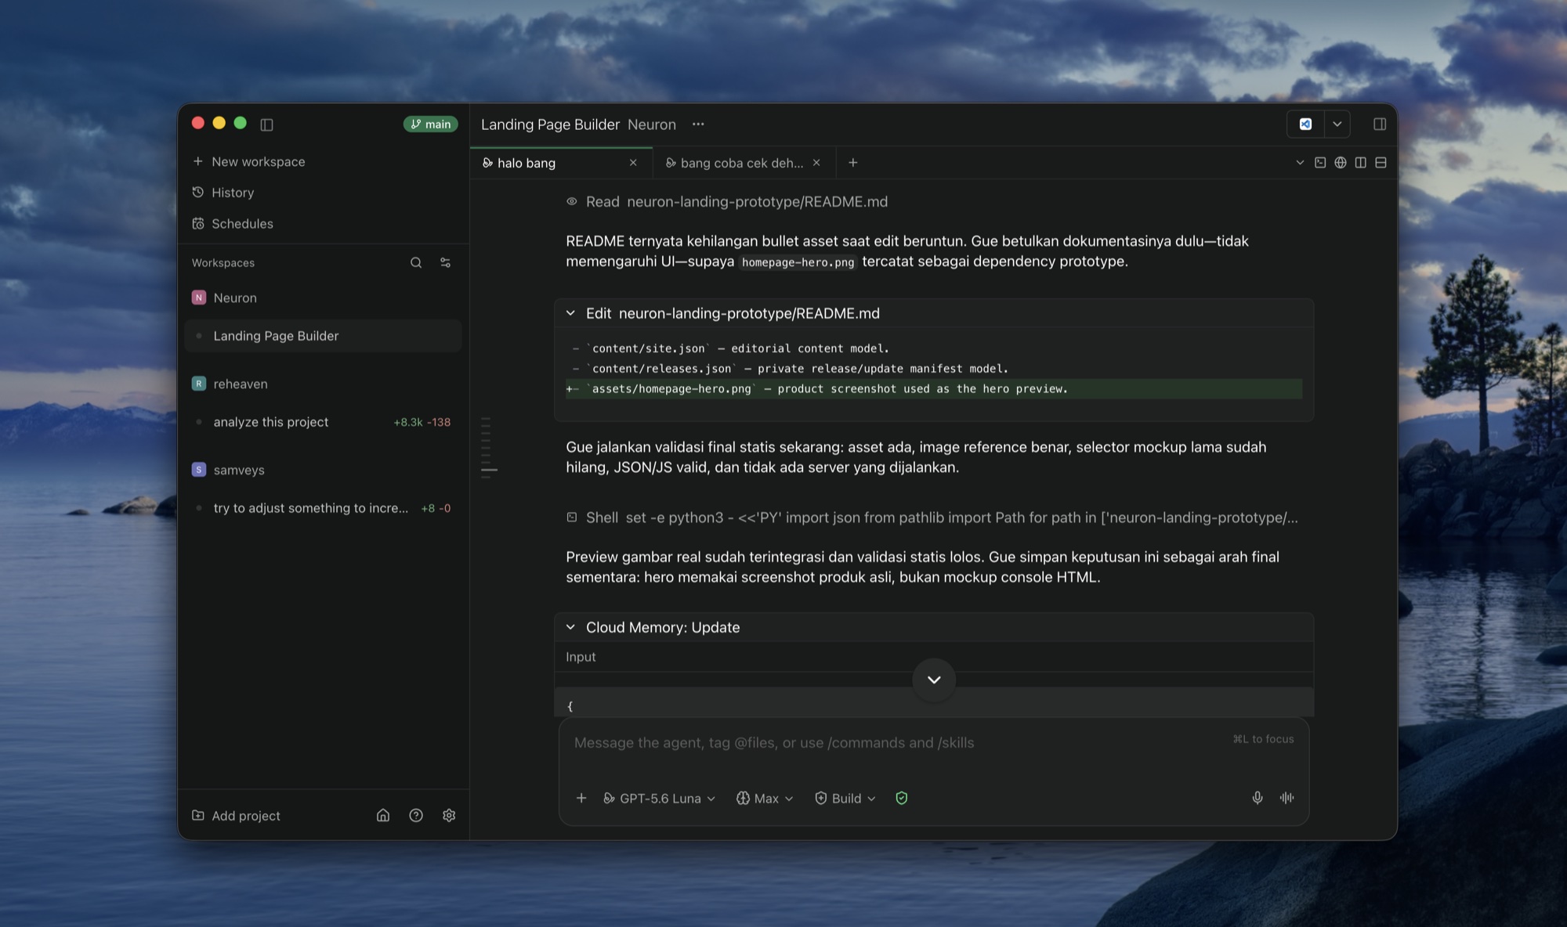Image resolution: width=1567 pixels, height=927 pixels.
Task: Open the browser globe icon
Action: pyautogui.click(x=1341, y=163)
